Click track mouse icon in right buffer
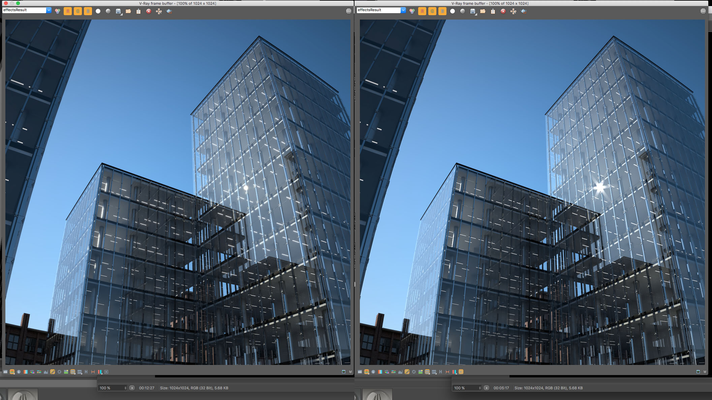This screenshot has width=712, height=400. pos(513,11)
